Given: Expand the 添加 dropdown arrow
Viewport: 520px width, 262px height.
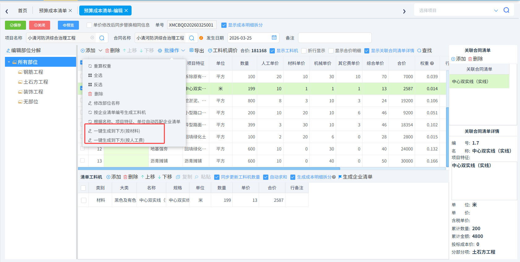Looking at the screenshot, I should [x=100, y=50].
